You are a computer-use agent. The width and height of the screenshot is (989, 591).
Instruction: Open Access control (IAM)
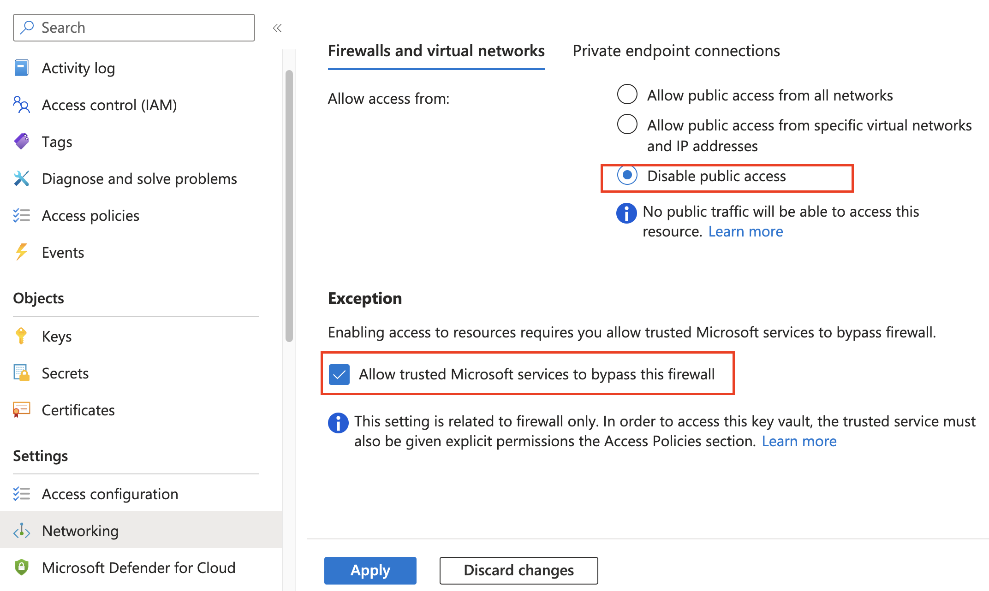pyautogui.click(x=109, y=105)
